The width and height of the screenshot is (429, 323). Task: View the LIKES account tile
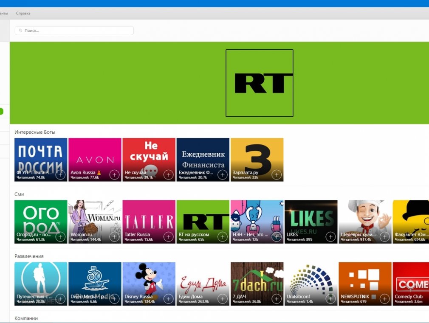[311, 222]
